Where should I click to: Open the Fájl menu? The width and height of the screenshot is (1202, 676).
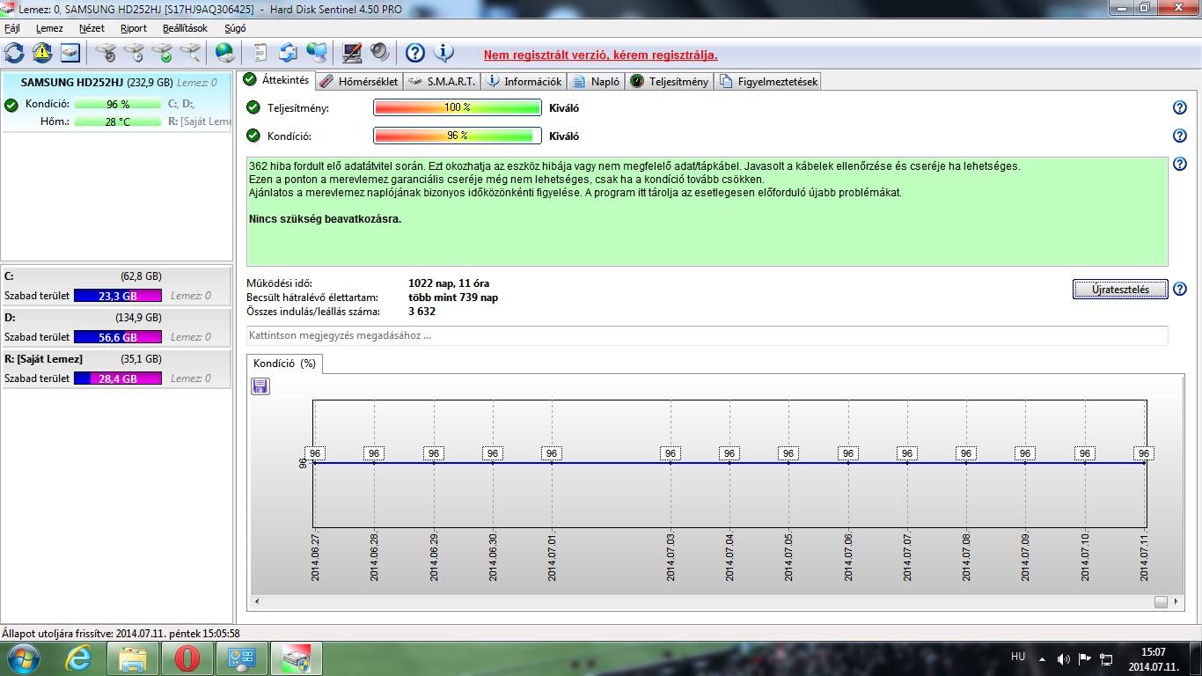tap(12, 28)
